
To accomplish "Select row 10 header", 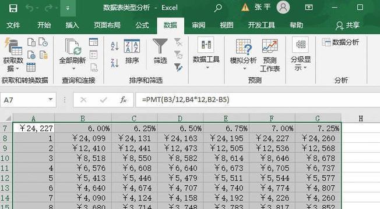I will (6, 158).
